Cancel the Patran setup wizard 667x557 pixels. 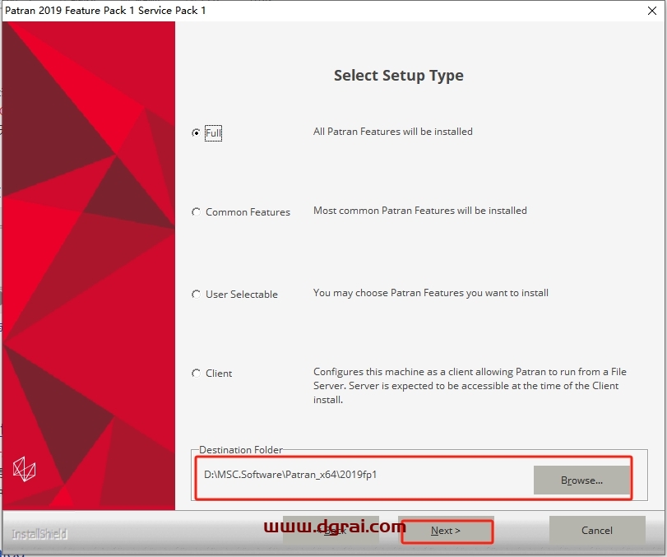(597, 530)
